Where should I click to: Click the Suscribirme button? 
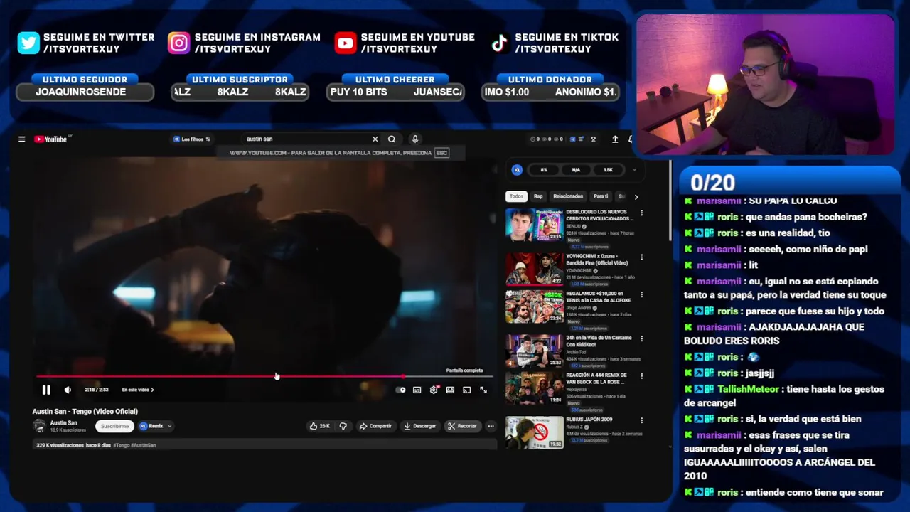point(114,426)
